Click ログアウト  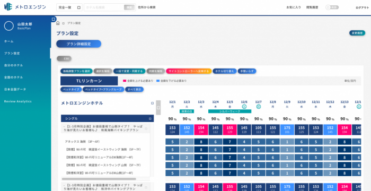[x=362, y=7]
